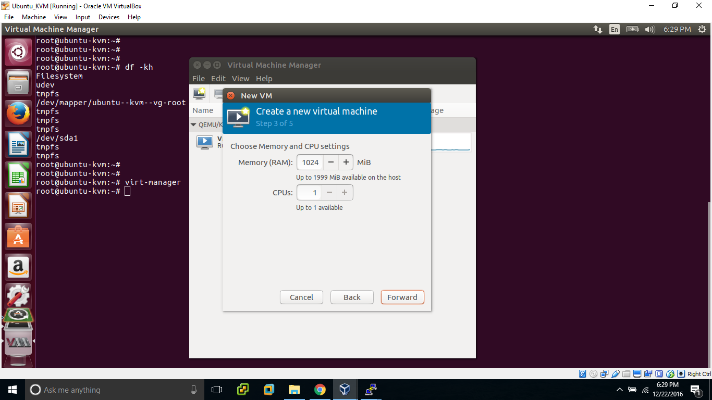Screen dimensions: 712x400
Task: Click Software Updater icon in launcher
Action: click(18, 315)
